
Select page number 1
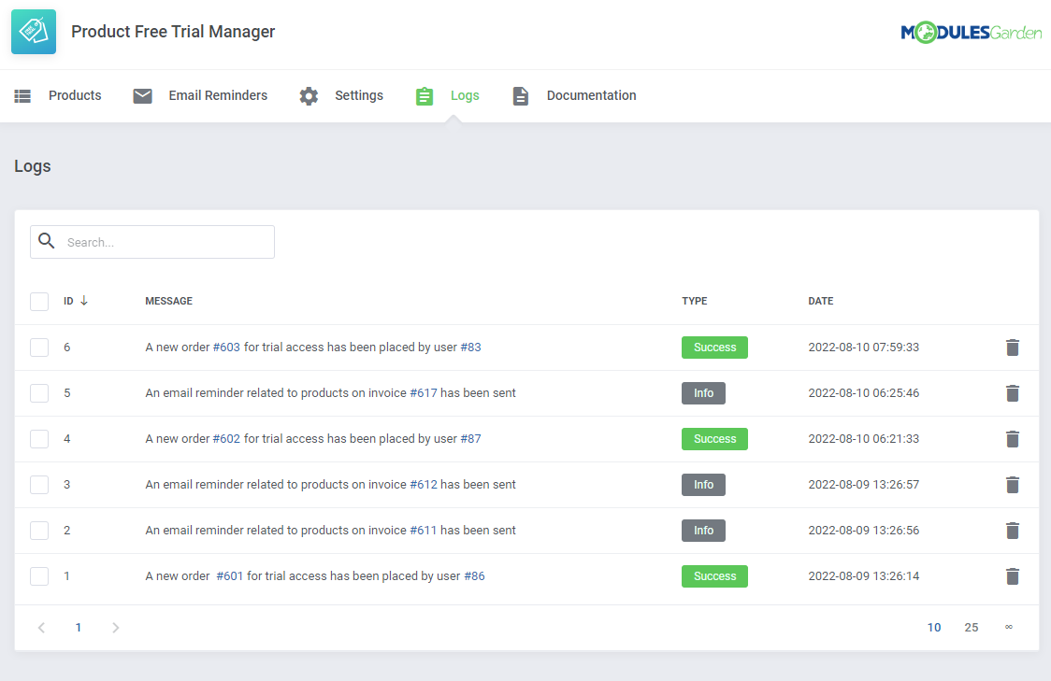(x=79, y=628)
